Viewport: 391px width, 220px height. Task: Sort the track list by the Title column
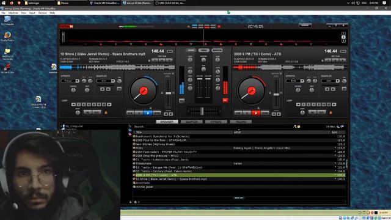[x=183, y=133]
